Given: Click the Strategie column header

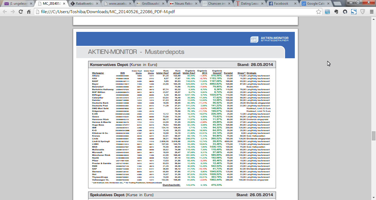Looking at the screenshot, I should tap(251, 73).
